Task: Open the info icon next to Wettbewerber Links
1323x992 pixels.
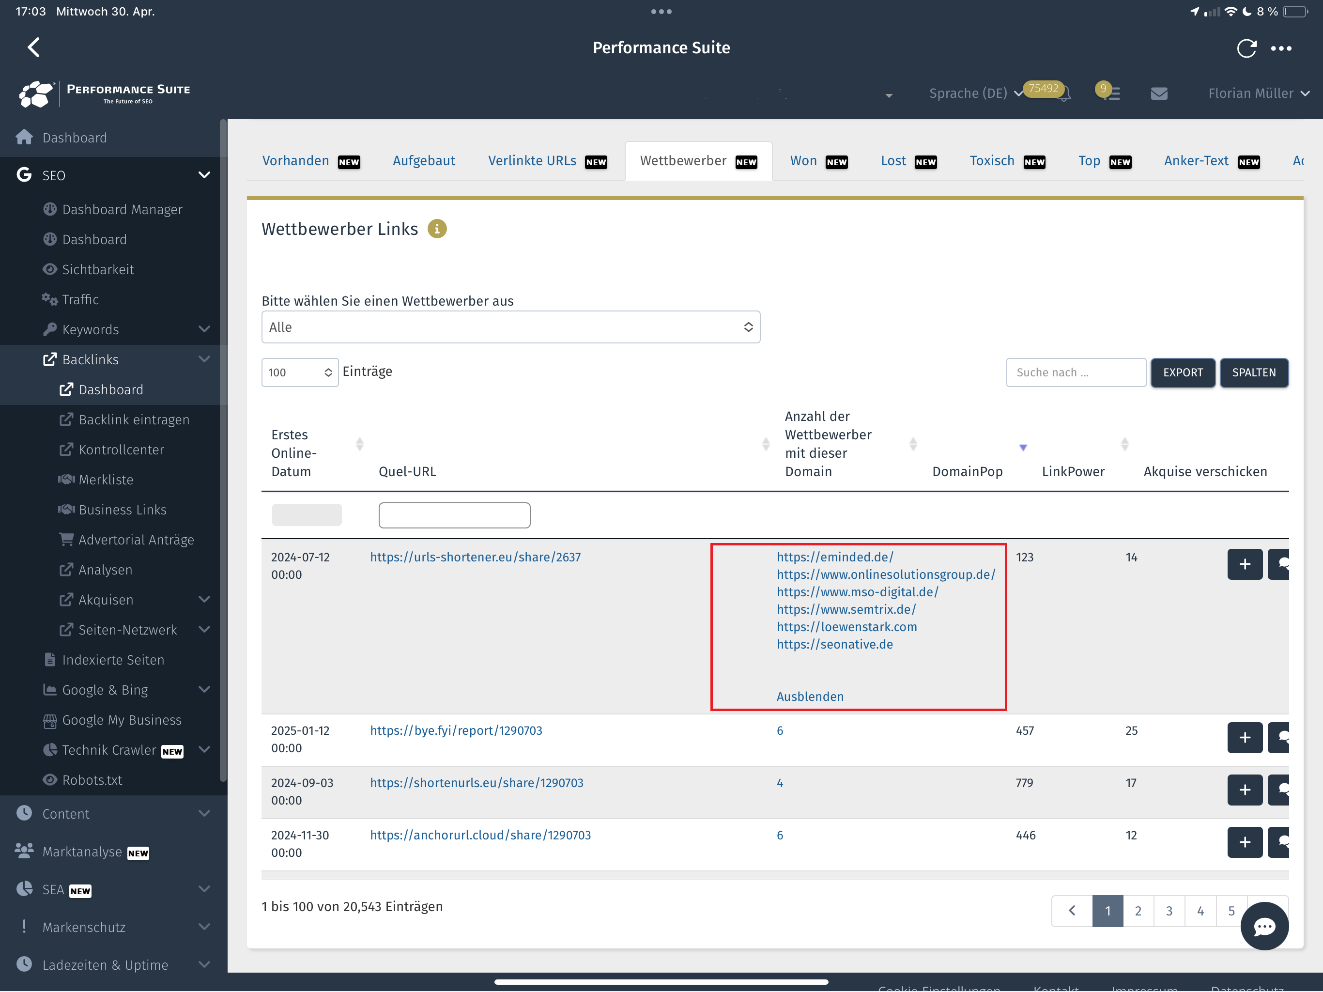Action: tap(437, 229)
